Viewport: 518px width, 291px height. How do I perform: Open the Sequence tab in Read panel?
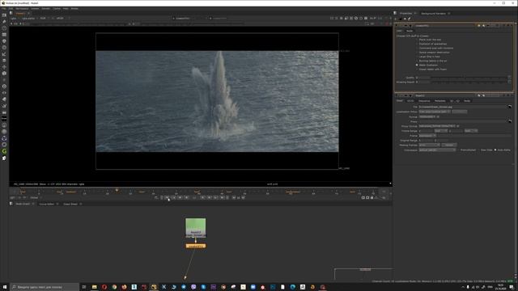pos(424,100)
